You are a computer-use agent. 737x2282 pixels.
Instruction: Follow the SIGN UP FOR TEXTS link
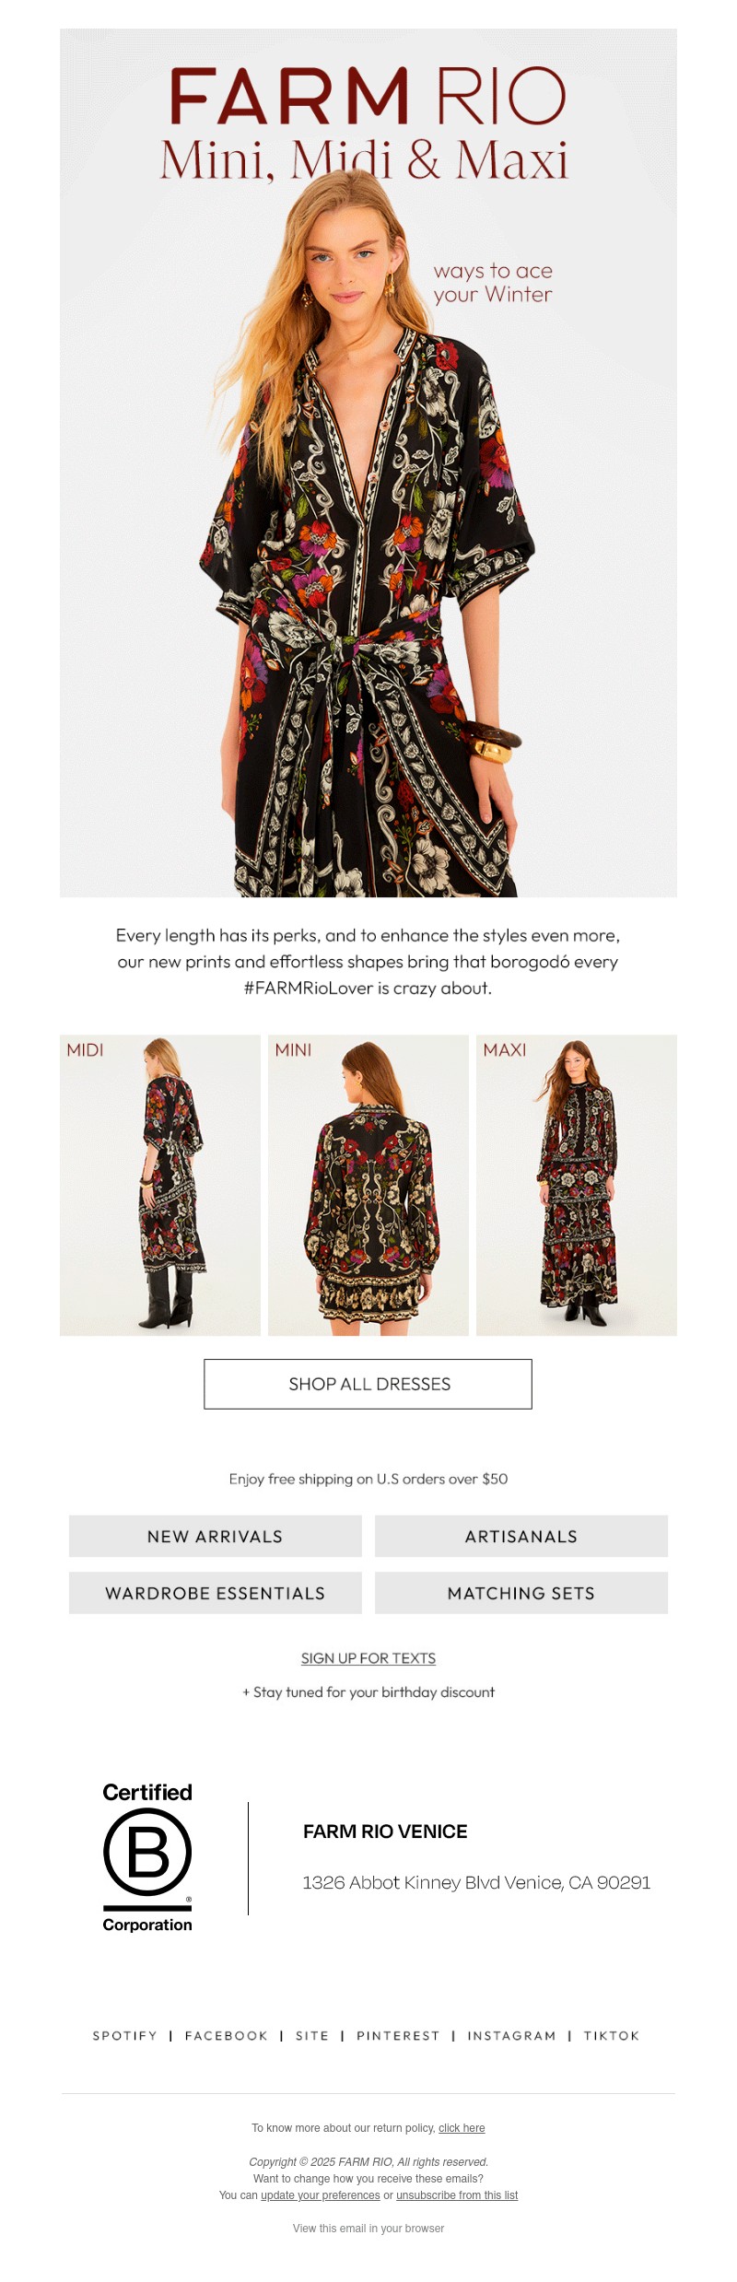click(x=368, y=1658)
